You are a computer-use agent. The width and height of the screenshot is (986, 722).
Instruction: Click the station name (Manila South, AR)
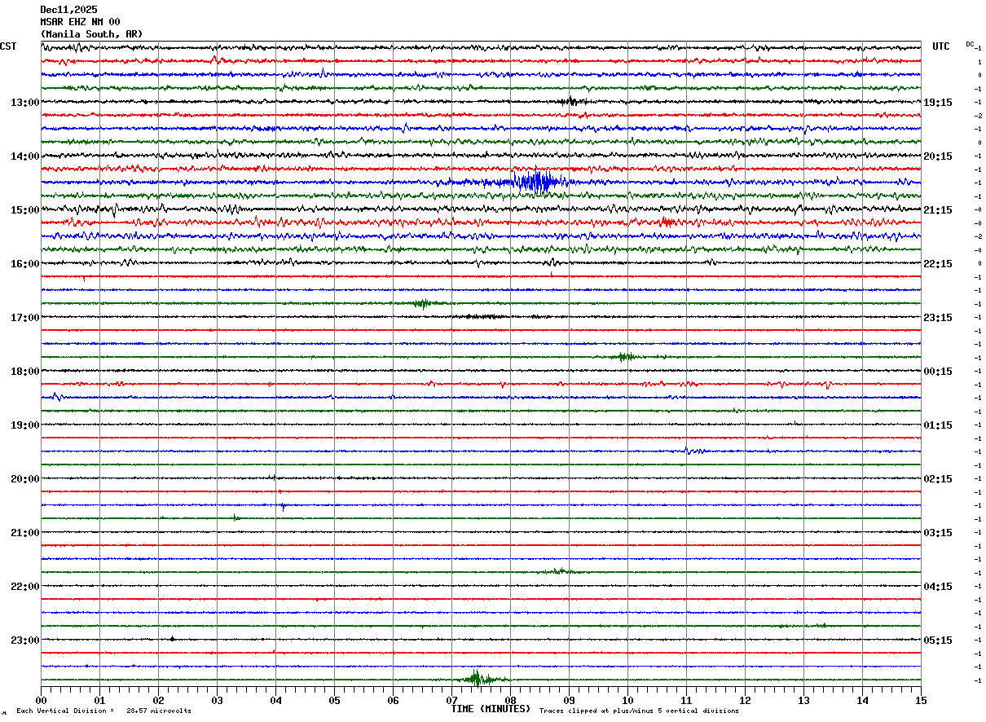click(91, 34)
